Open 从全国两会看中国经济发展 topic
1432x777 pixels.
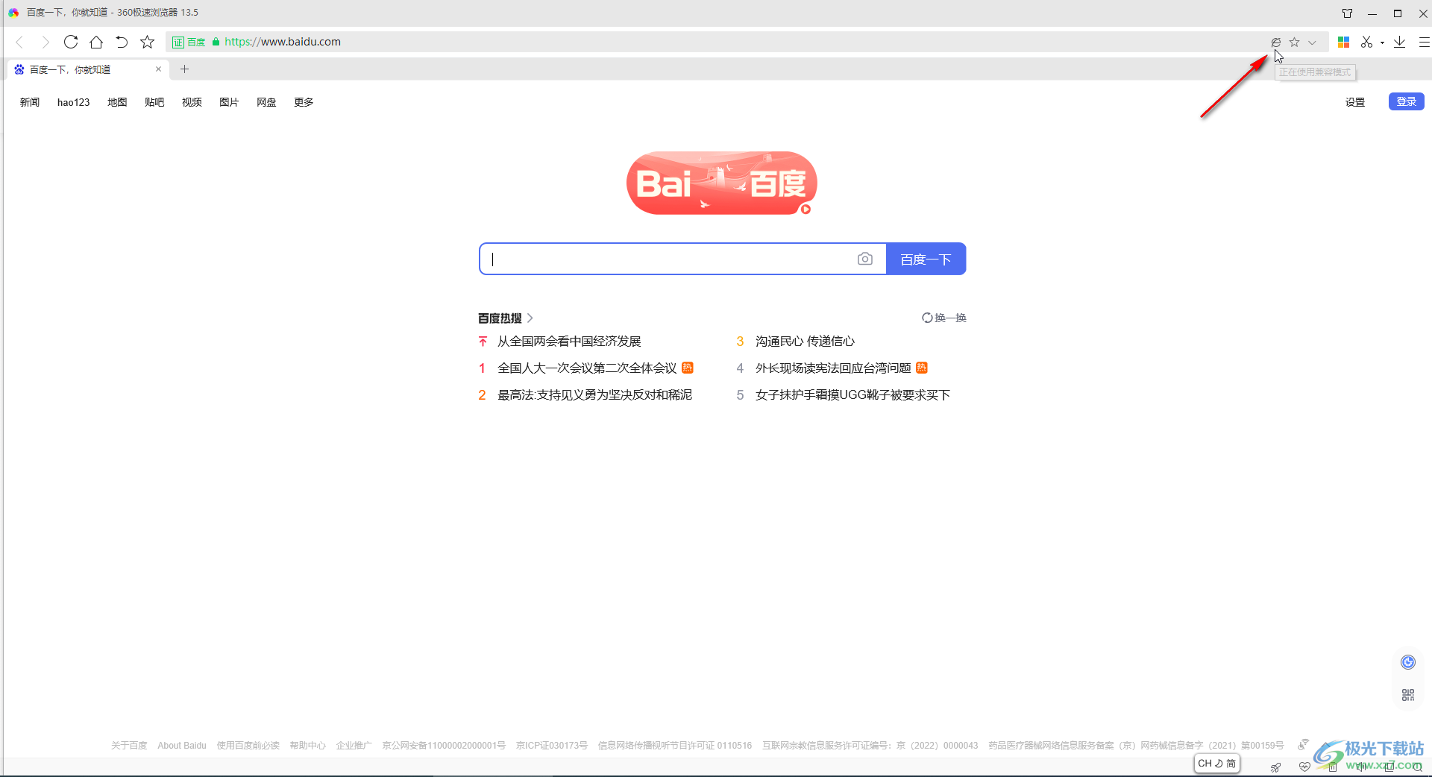pos(569,342)
